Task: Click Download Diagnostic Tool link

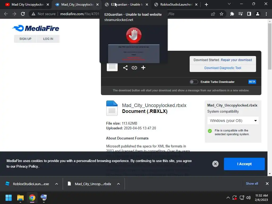Action: point(223,68)
